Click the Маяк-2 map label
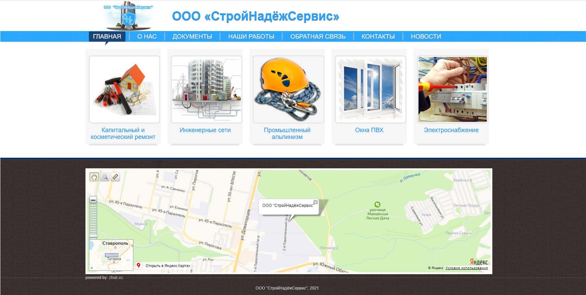 (141, 224)
